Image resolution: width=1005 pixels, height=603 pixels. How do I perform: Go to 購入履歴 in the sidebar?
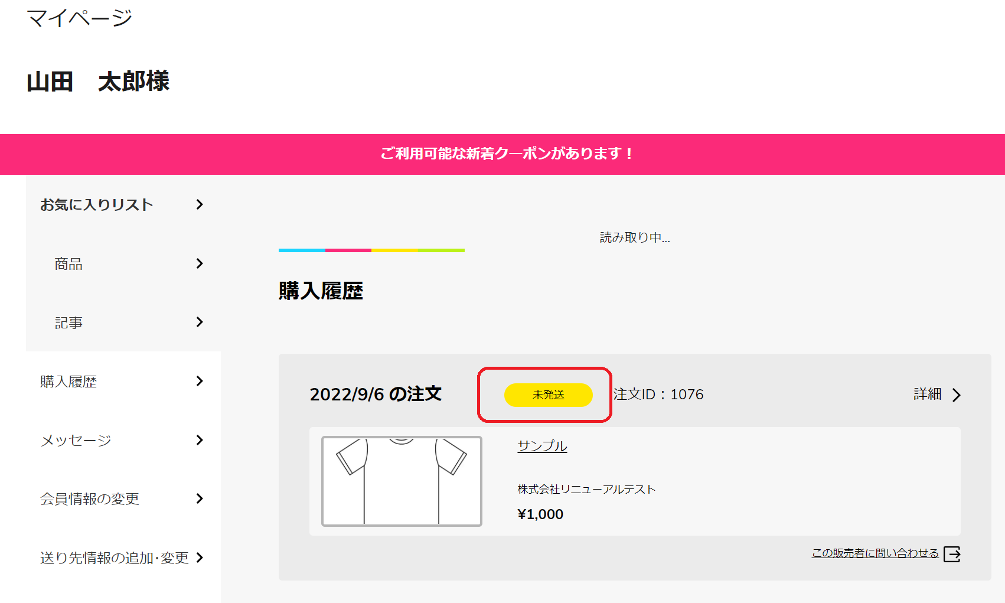(68, 382)
